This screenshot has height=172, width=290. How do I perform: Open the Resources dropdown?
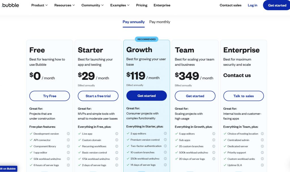tap(65, 5)
